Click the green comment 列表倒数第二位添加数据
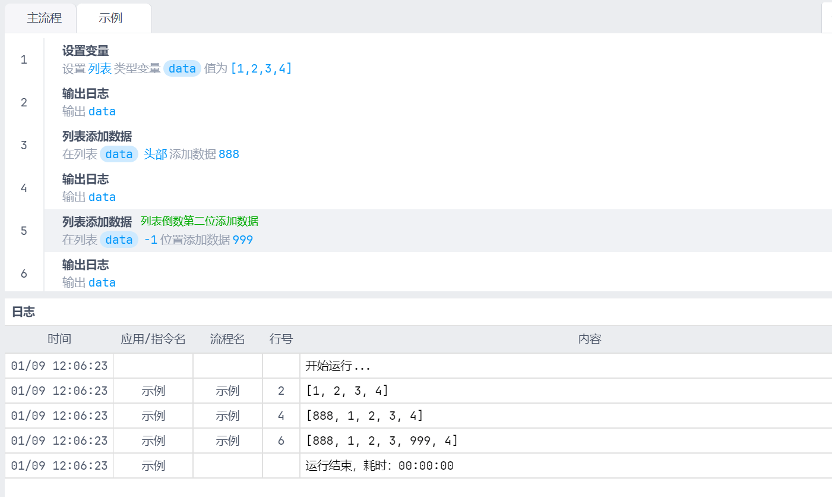Image resolution: width=832 pixels, height=497 pixels. 200,221
